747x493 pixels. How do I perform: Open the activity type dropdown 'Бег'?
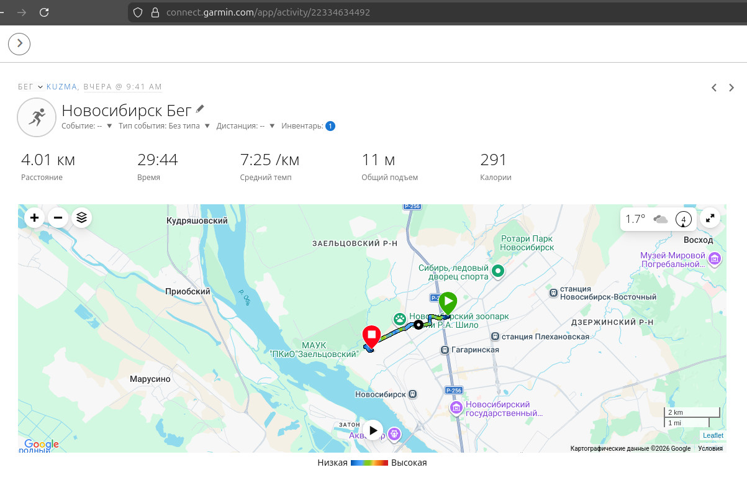tap(30, 87)
